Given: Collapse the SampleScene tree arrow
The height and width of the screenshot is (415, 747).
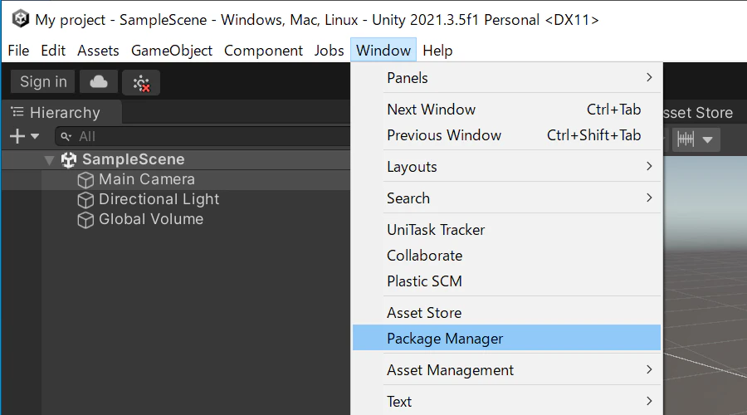Looking at the screenshot, I should tap(49, 160).
